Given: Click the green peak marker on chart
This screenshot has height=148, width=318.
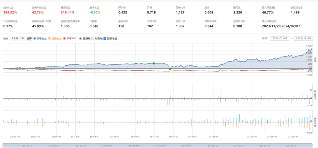Looking at the screenshot, I should pos(154,63).
